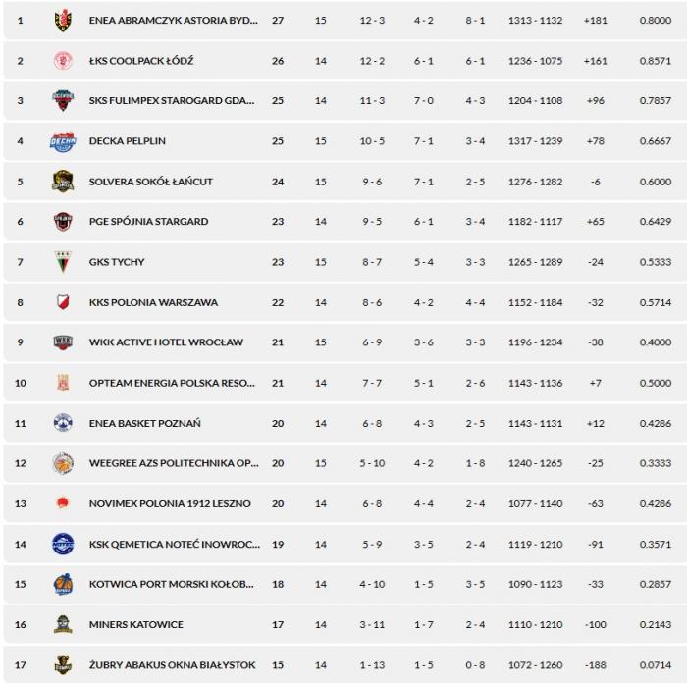Click the Novimex Polonia 1912 Leszno logo
Viewport: 687px width, 683px height.
pos(63,503)
